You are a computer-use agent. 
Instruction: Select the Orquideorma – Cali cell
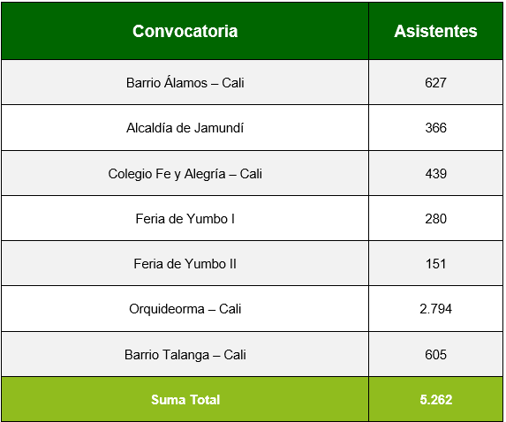click(185, 309)
